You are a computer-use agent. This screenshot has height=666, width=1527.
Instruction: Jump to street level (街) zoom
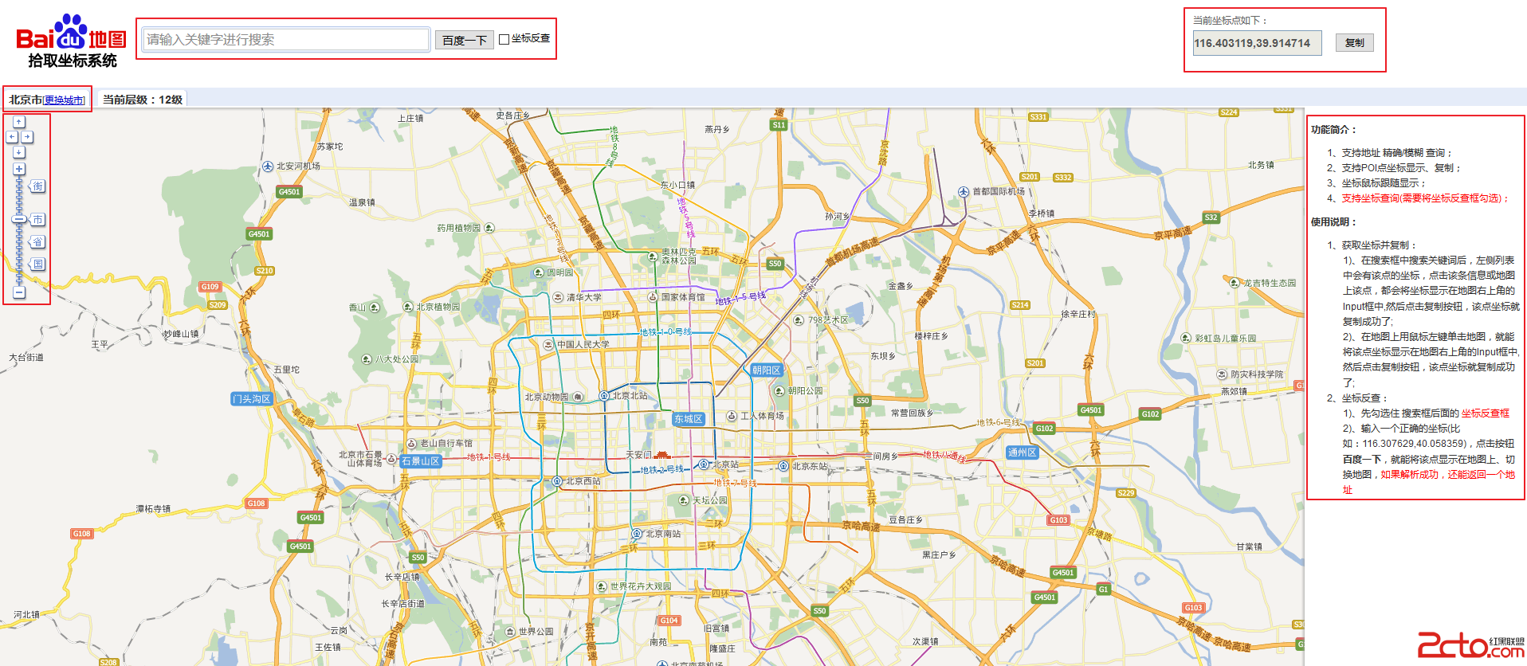37,186
